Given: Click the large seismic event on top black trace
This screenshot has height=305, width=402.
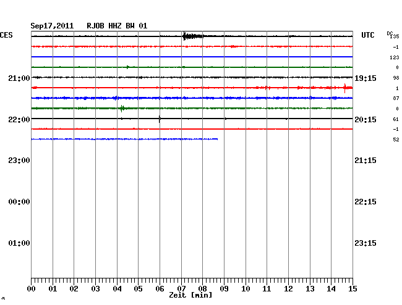Looking at the screenshot, I should coord(193,36).
